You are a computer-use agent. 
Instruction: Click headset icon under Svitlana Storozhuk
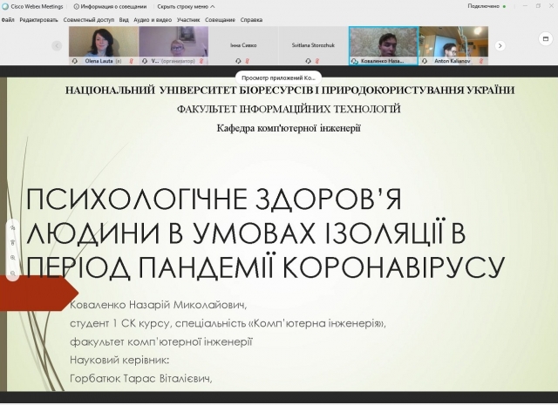click(308, 61)
